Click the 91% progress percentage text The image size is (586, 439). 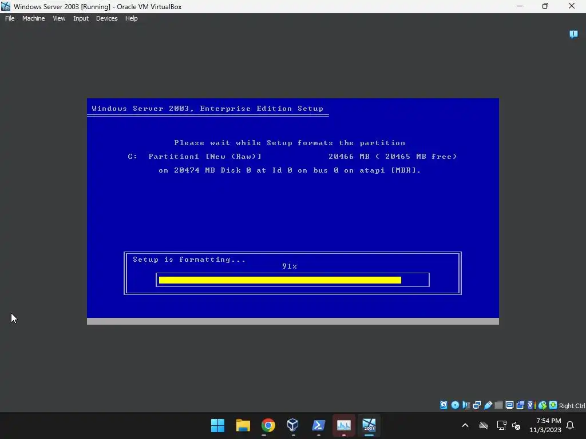point(290,266)
